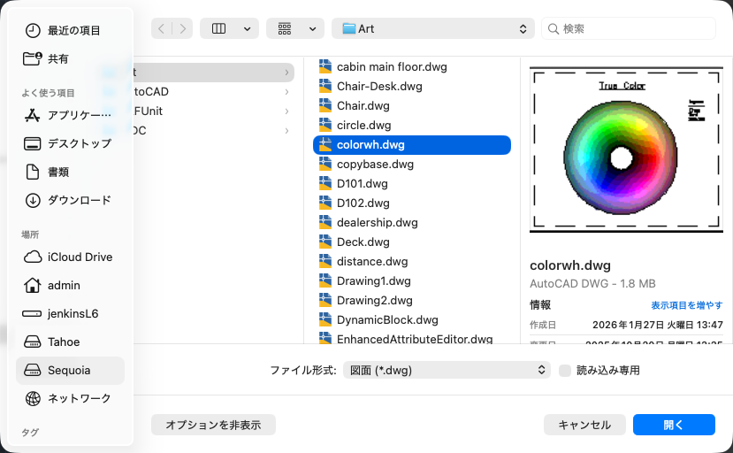The width and height of the screenshot is (733, 453).
Task: Switch to column view icon
Action: click(218, 29)
